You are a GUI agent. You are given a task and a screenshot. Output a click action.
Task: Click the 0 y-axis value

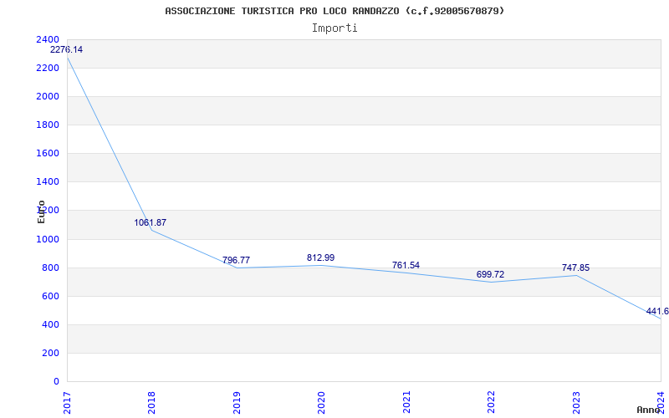point(56,382)
